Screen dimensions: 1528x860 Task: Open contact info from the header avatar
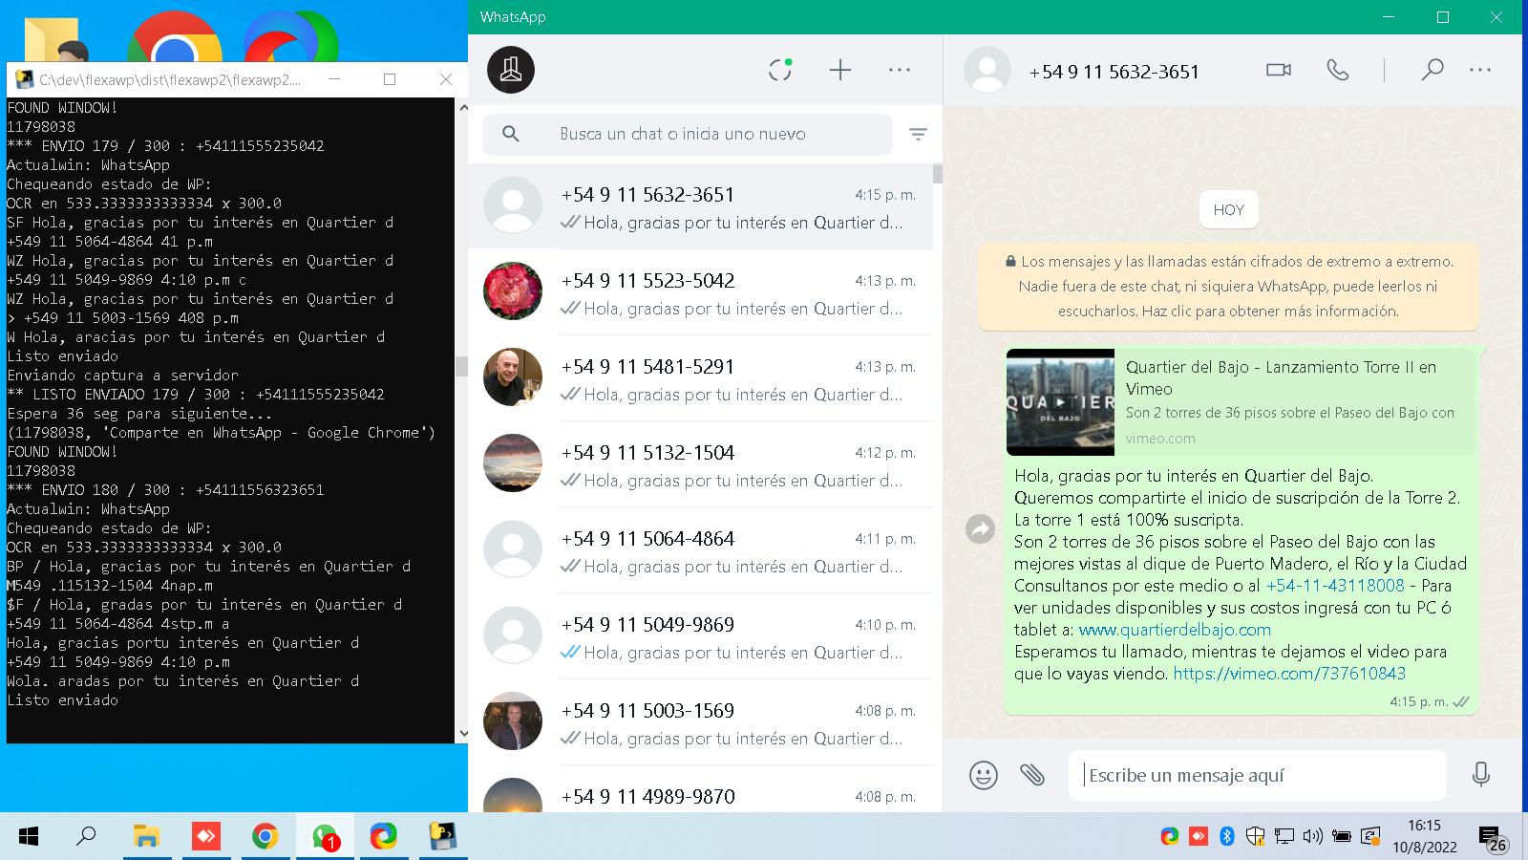pos(987,70)
